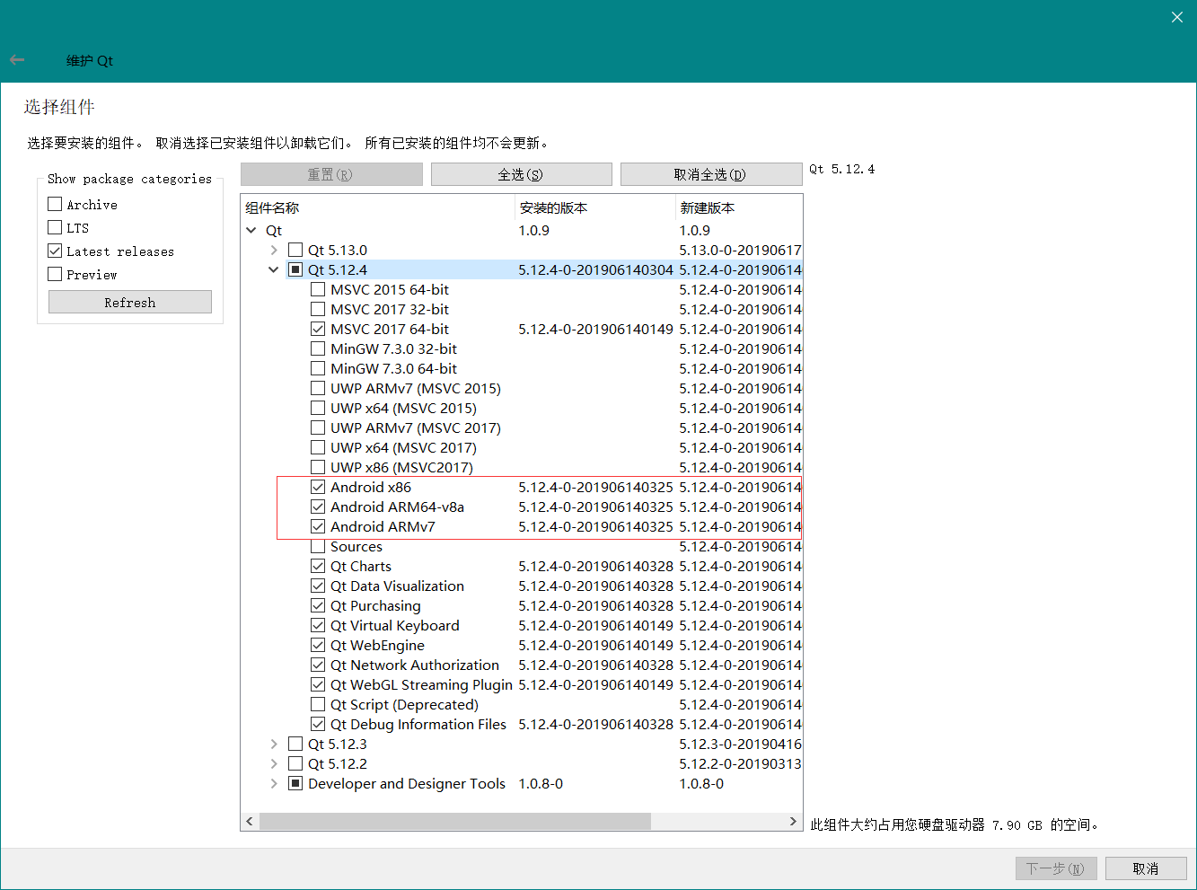Select Developer and Designer Tools row label
Image resolution: width=1197 pixels, height=890 pixels.
[x=407, y=783]
